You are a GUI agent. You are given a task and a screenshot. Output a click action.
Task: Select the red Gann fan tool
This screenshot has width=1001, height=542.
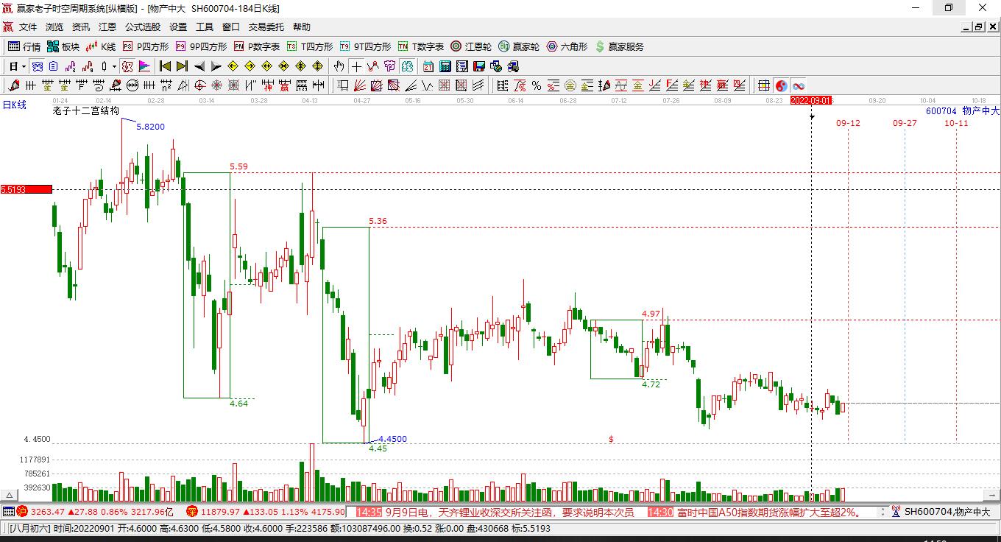pos(361,85)
